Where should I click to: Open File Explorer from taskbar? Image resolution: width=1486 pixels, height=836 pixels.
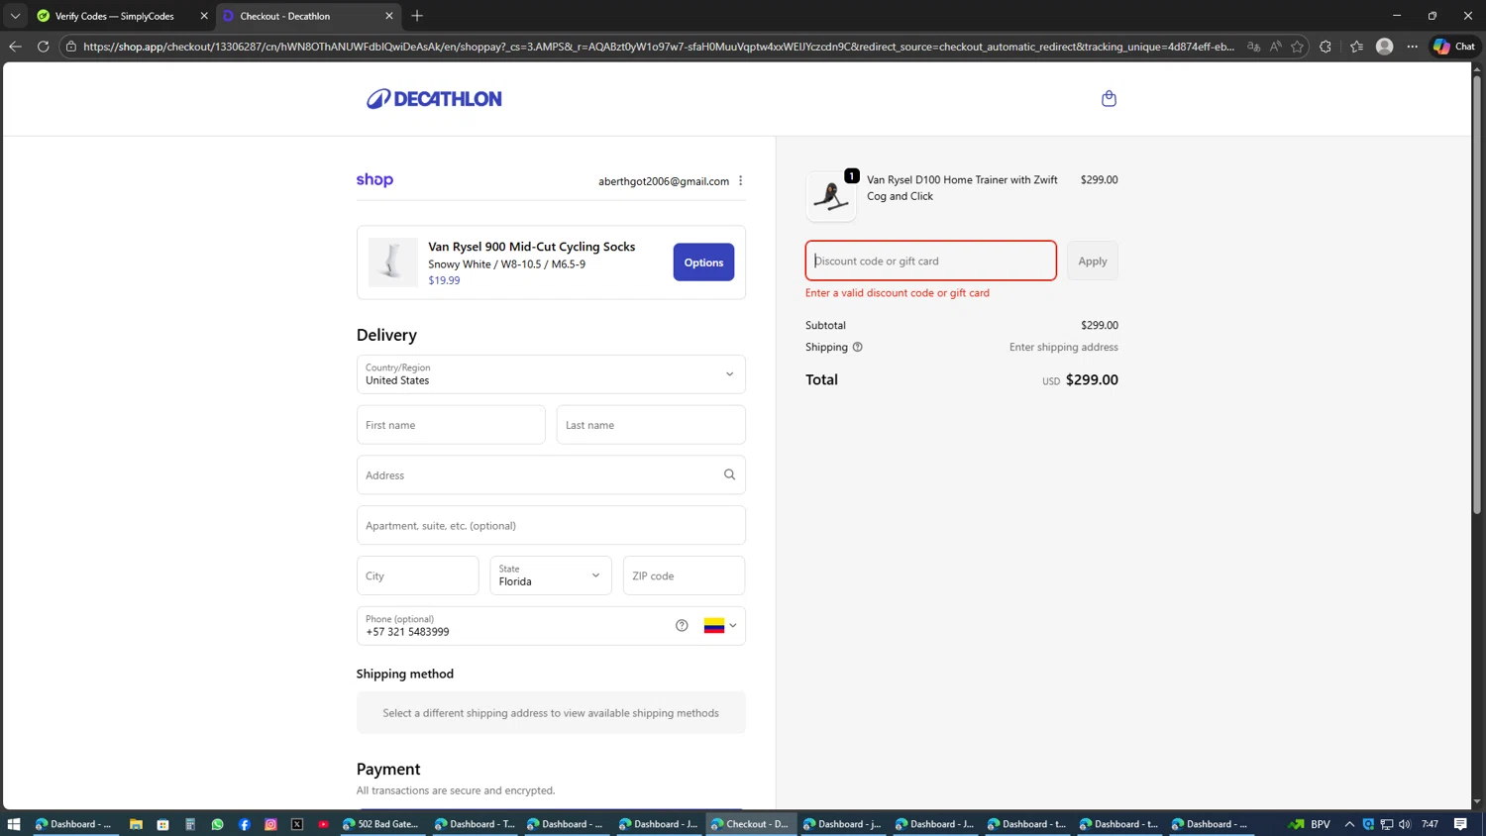point(136,824)
